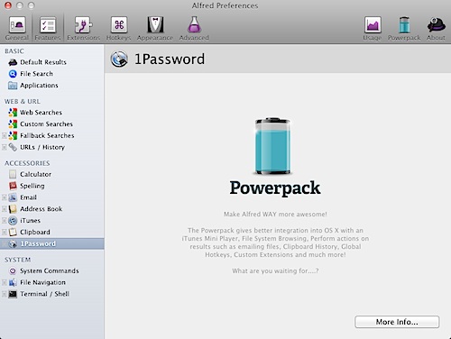Show the Usage graph pane
Image resolution: width=451 pixels, height=339 pixels.
pyautogui.click(x=373, y=29)
